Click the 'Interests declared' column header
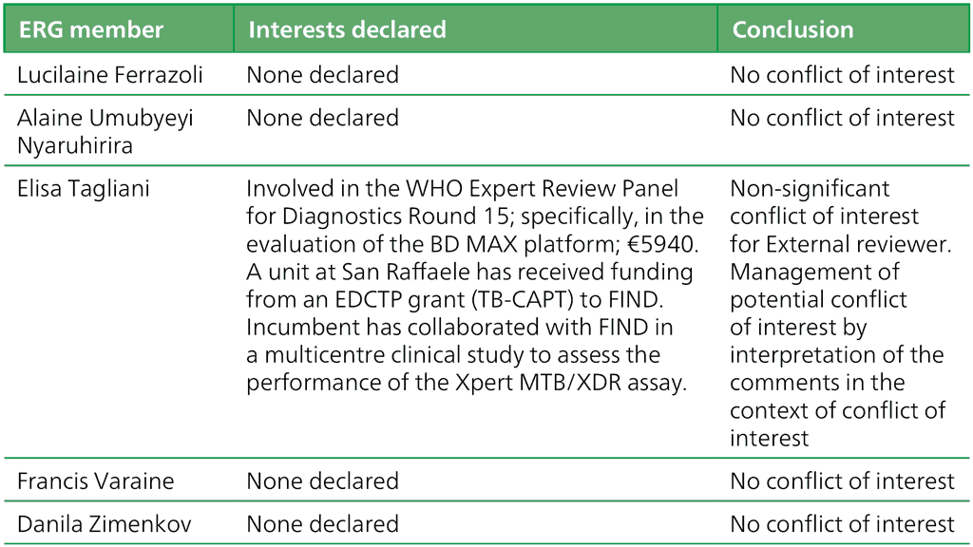 click(347, 29)
